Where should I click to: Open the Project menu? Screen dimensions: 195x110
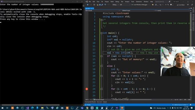[107, 2]
